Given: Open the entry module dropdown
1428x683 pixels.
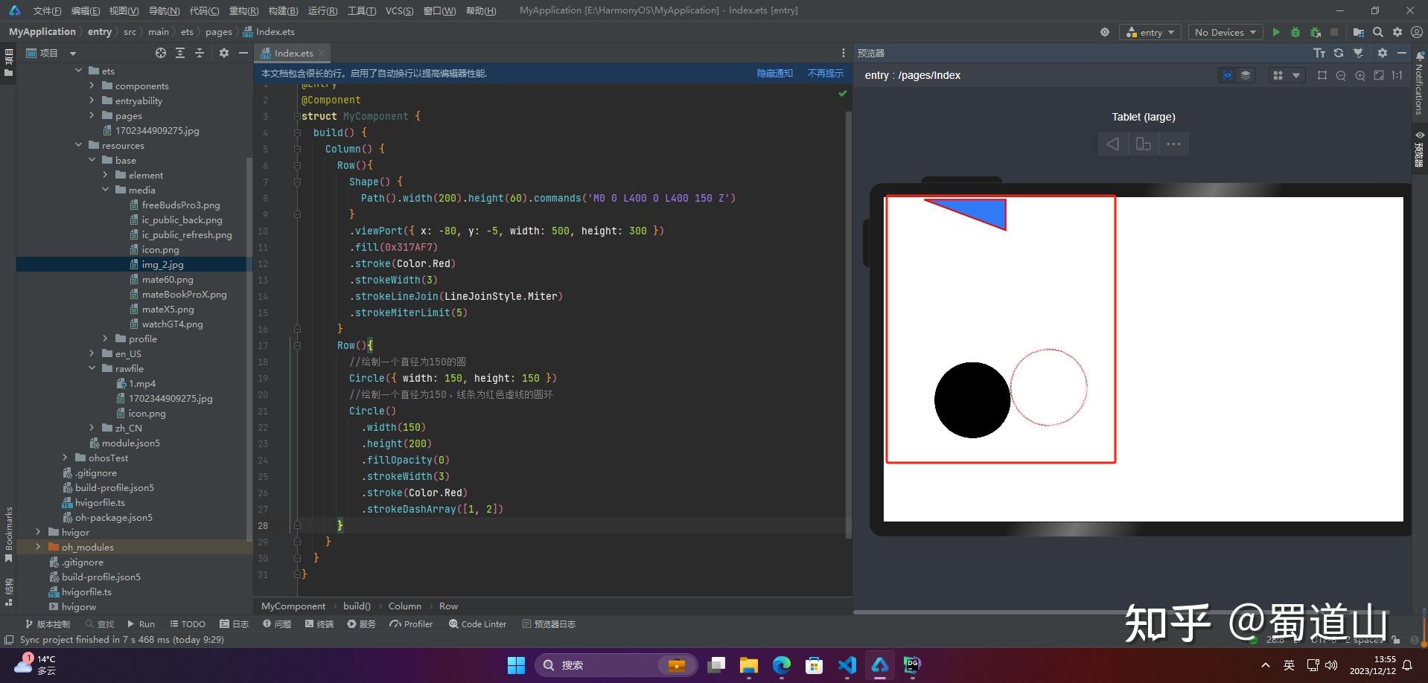Looking at the screenshot, I should coord(1150,32).
